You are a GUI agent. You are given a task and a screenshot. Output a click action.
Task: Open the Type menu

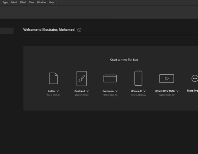pyautogui.click(x=5, y=2)
